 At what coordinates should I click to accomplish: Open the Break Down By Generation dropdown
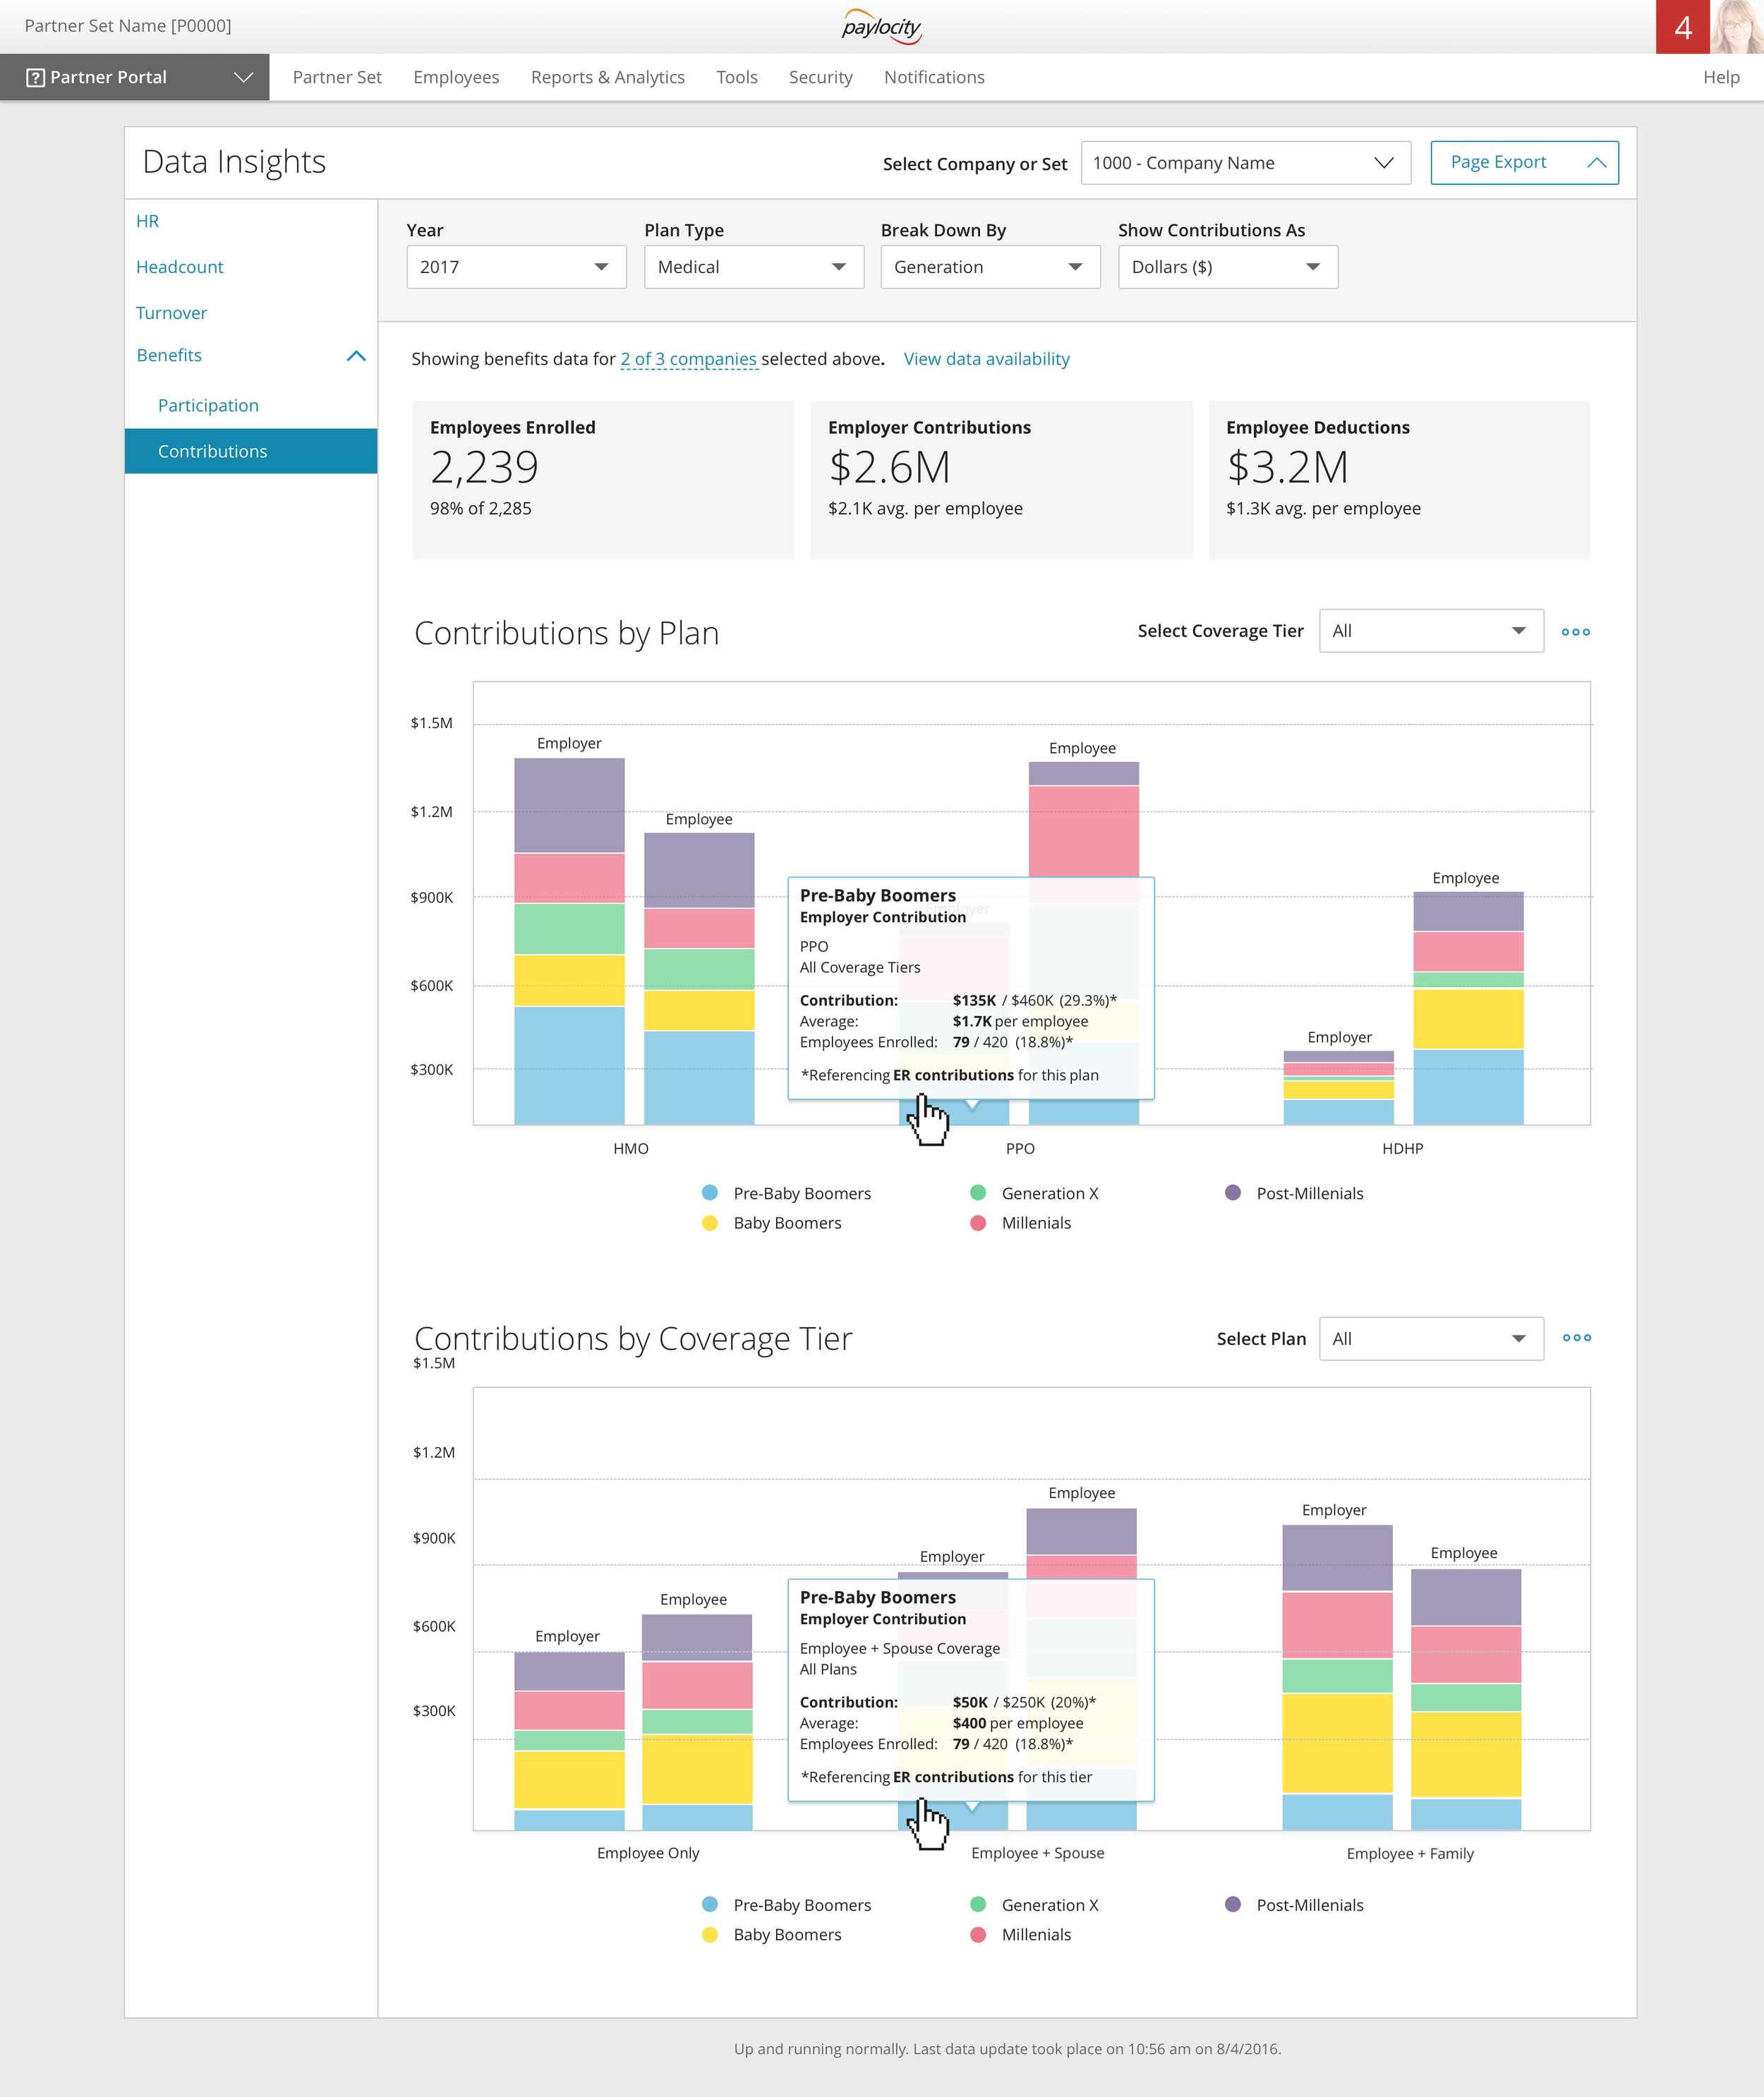990,267
